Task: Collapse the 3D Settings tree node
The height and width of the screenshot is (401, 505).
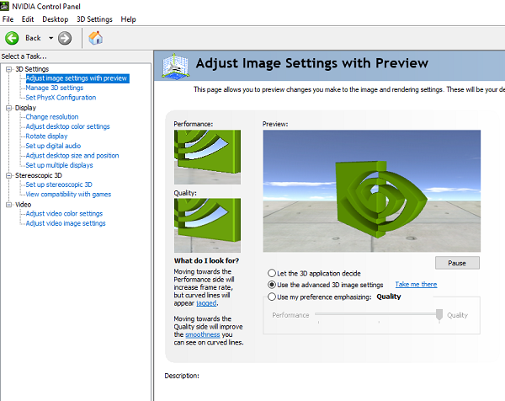Action: coord(8,69)
